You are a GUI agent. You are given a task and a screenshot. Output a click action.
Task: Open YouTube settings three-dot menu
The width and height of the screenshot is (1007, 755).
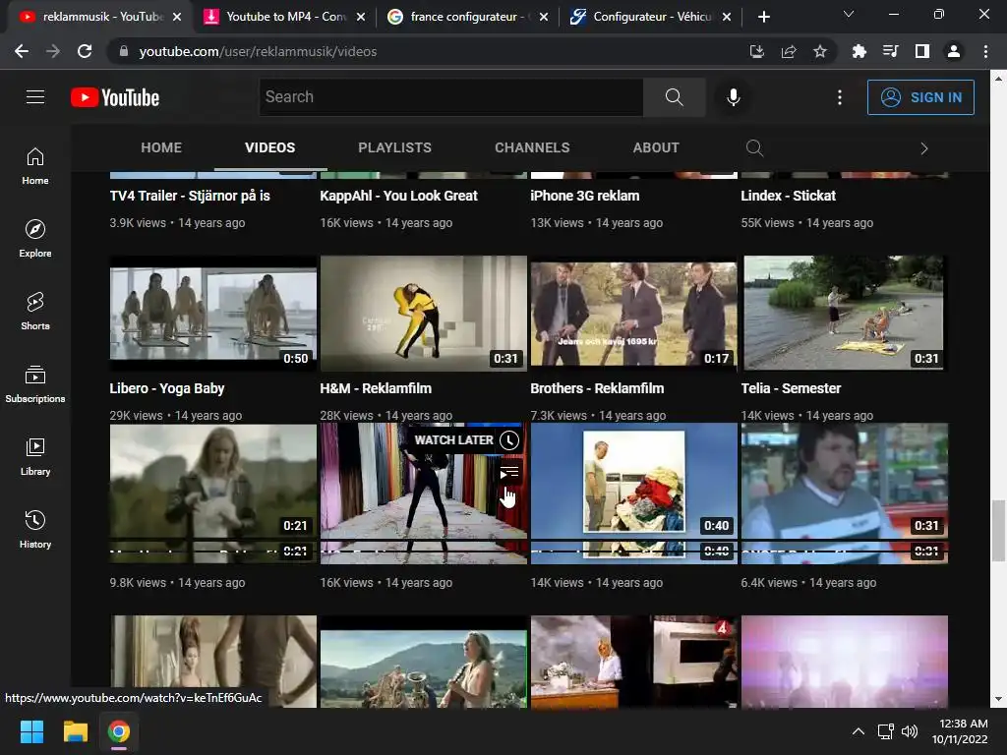tap(840, 97)
